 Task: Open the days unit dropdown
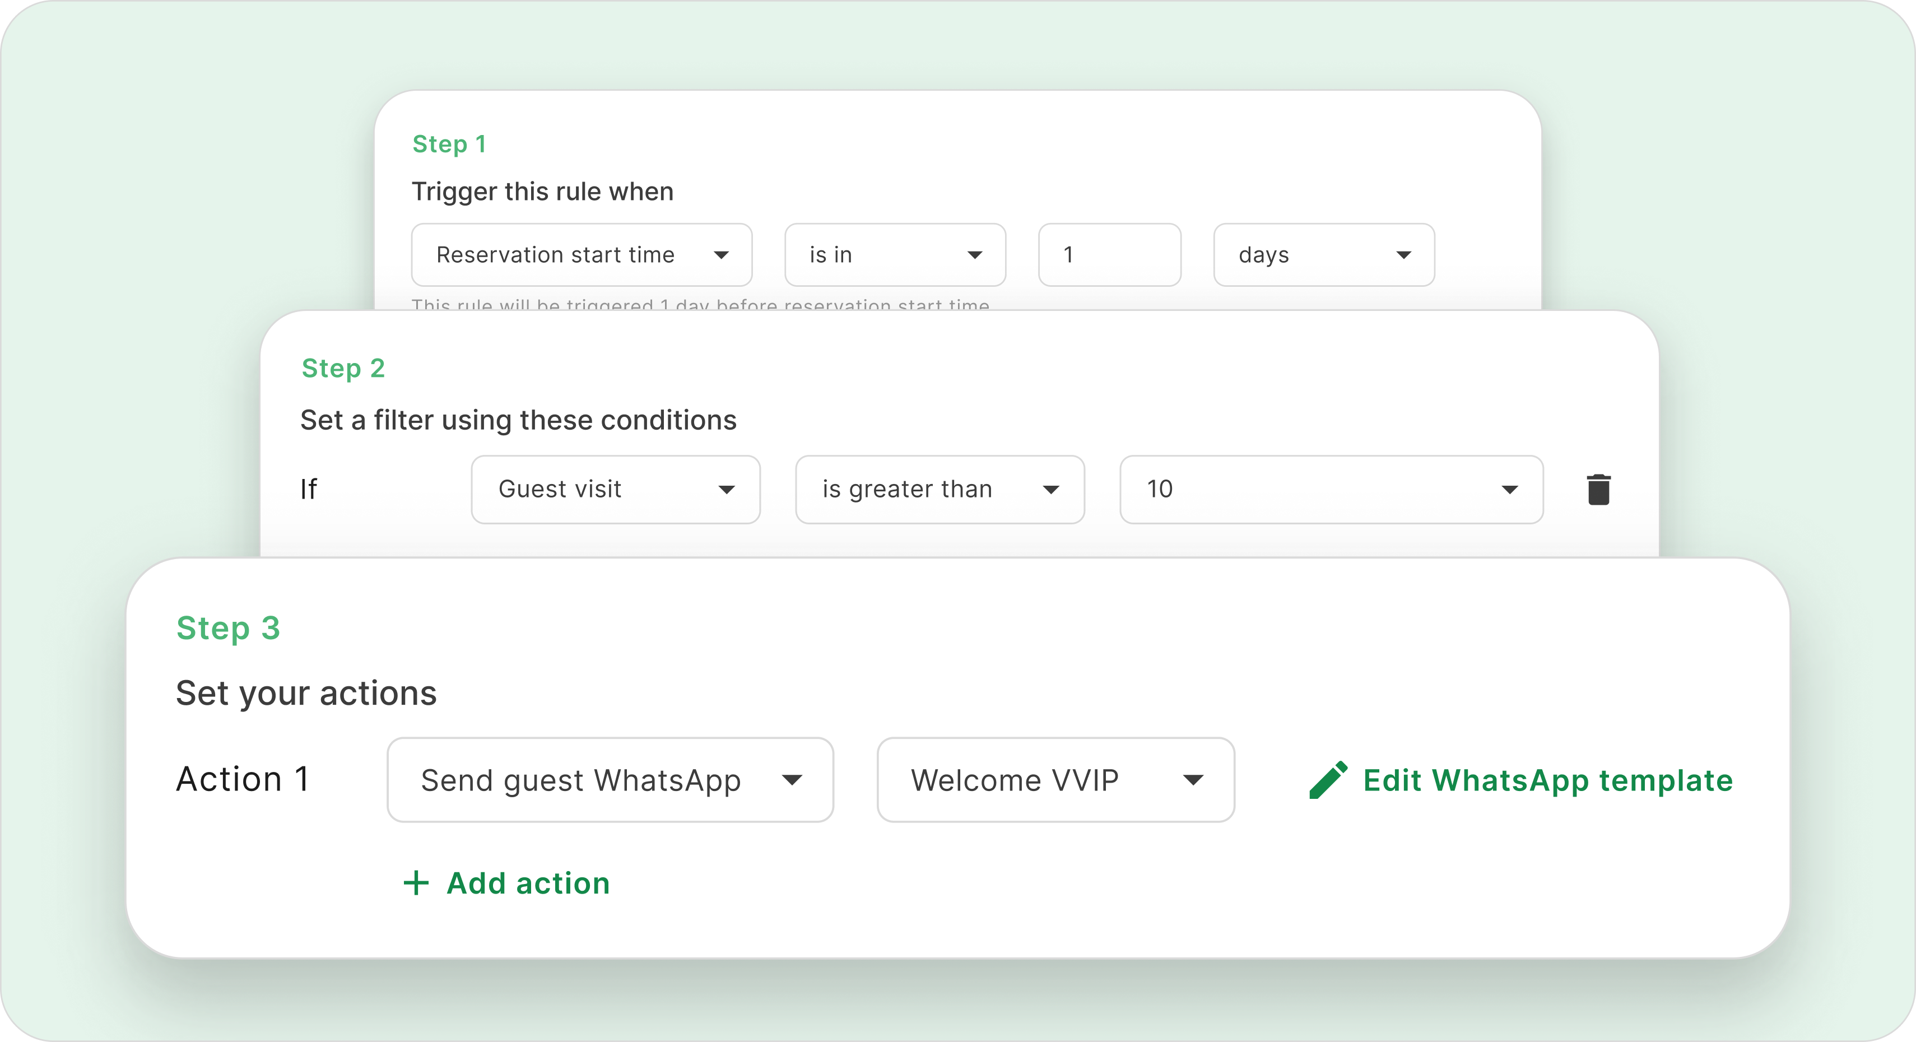[x=1323, y=255]
